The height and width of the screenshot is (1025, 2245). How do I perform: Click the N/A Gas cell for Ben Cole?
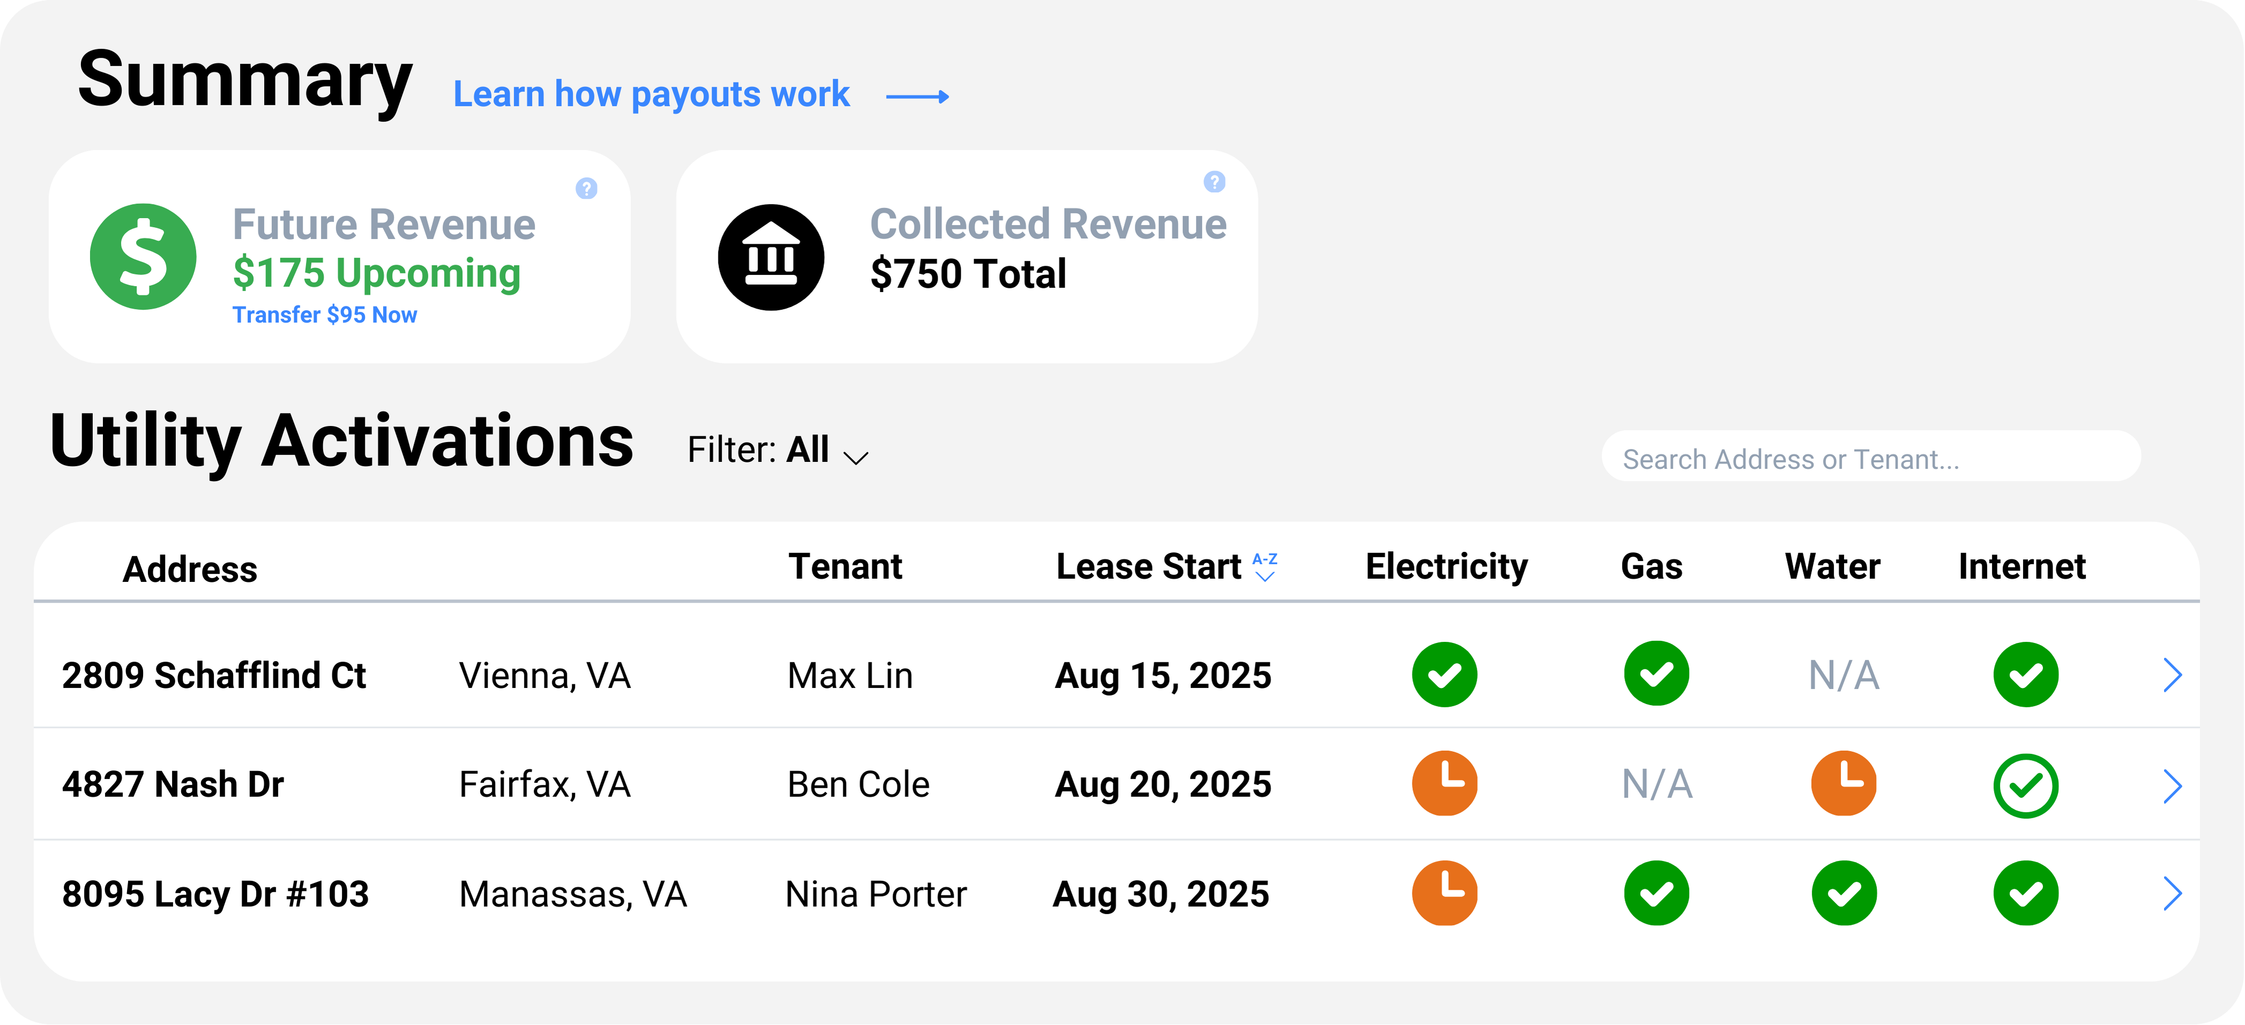[1657, 784]
